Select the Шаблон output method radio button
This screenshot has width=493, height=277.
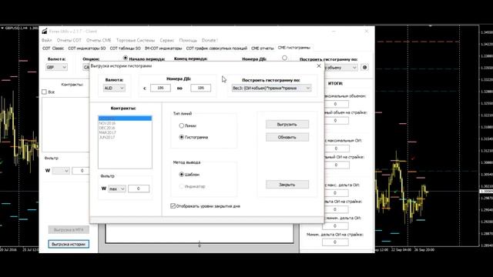click(x=182, y=175)
